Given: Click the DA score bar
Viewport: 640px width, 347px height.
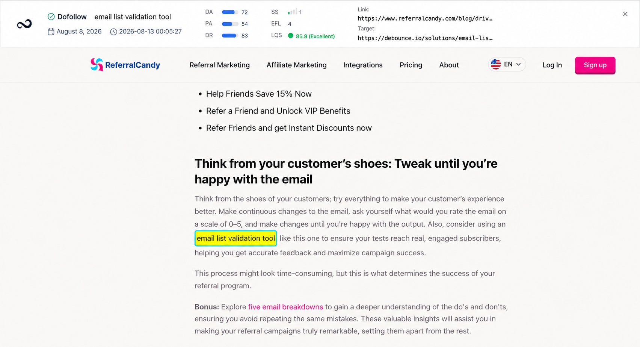Looking at the screenshot, I should pos(230,12).
